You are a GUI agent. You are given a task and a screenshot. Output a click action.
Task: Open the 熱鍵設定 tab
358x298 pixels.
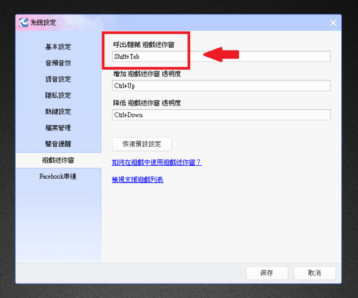point(58,111)
